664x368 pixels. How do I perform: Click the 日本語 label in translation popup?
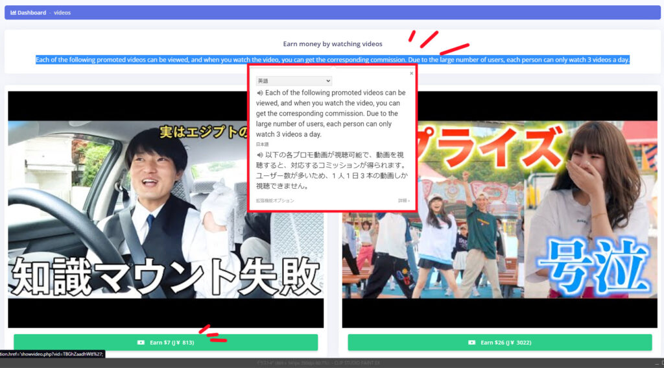pyautogui.click(x=262, y=145)
